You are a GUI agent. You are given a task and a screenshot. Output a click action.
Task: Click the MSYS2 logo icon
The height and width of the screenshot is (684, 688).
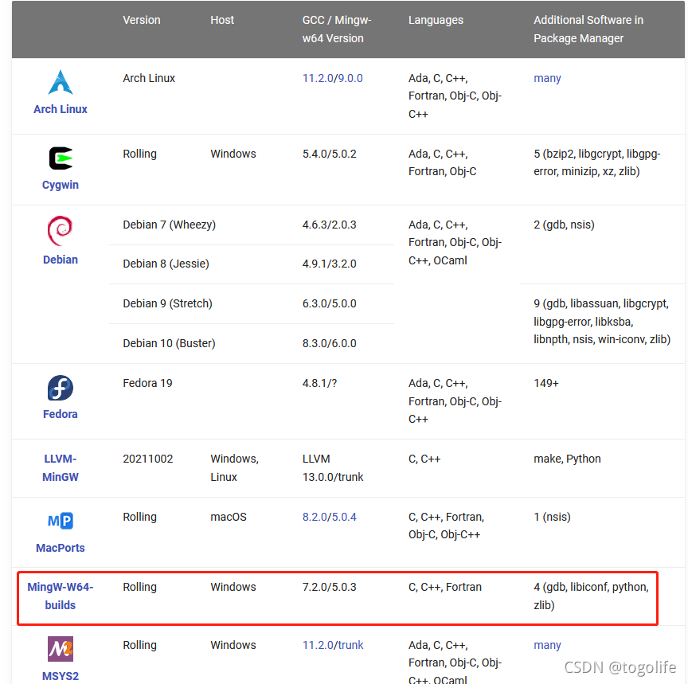click(x=60, y=648)
